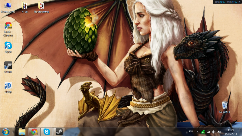Image resolution: width=242 pixels, height=136 pixels.
Task: Select the Корзина recycle bin icon
Action: [224, 107]
